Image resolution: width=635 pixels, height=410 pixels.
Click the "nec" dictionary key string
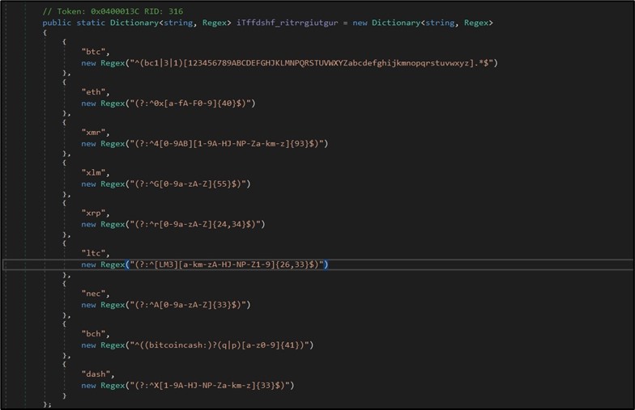92,294
